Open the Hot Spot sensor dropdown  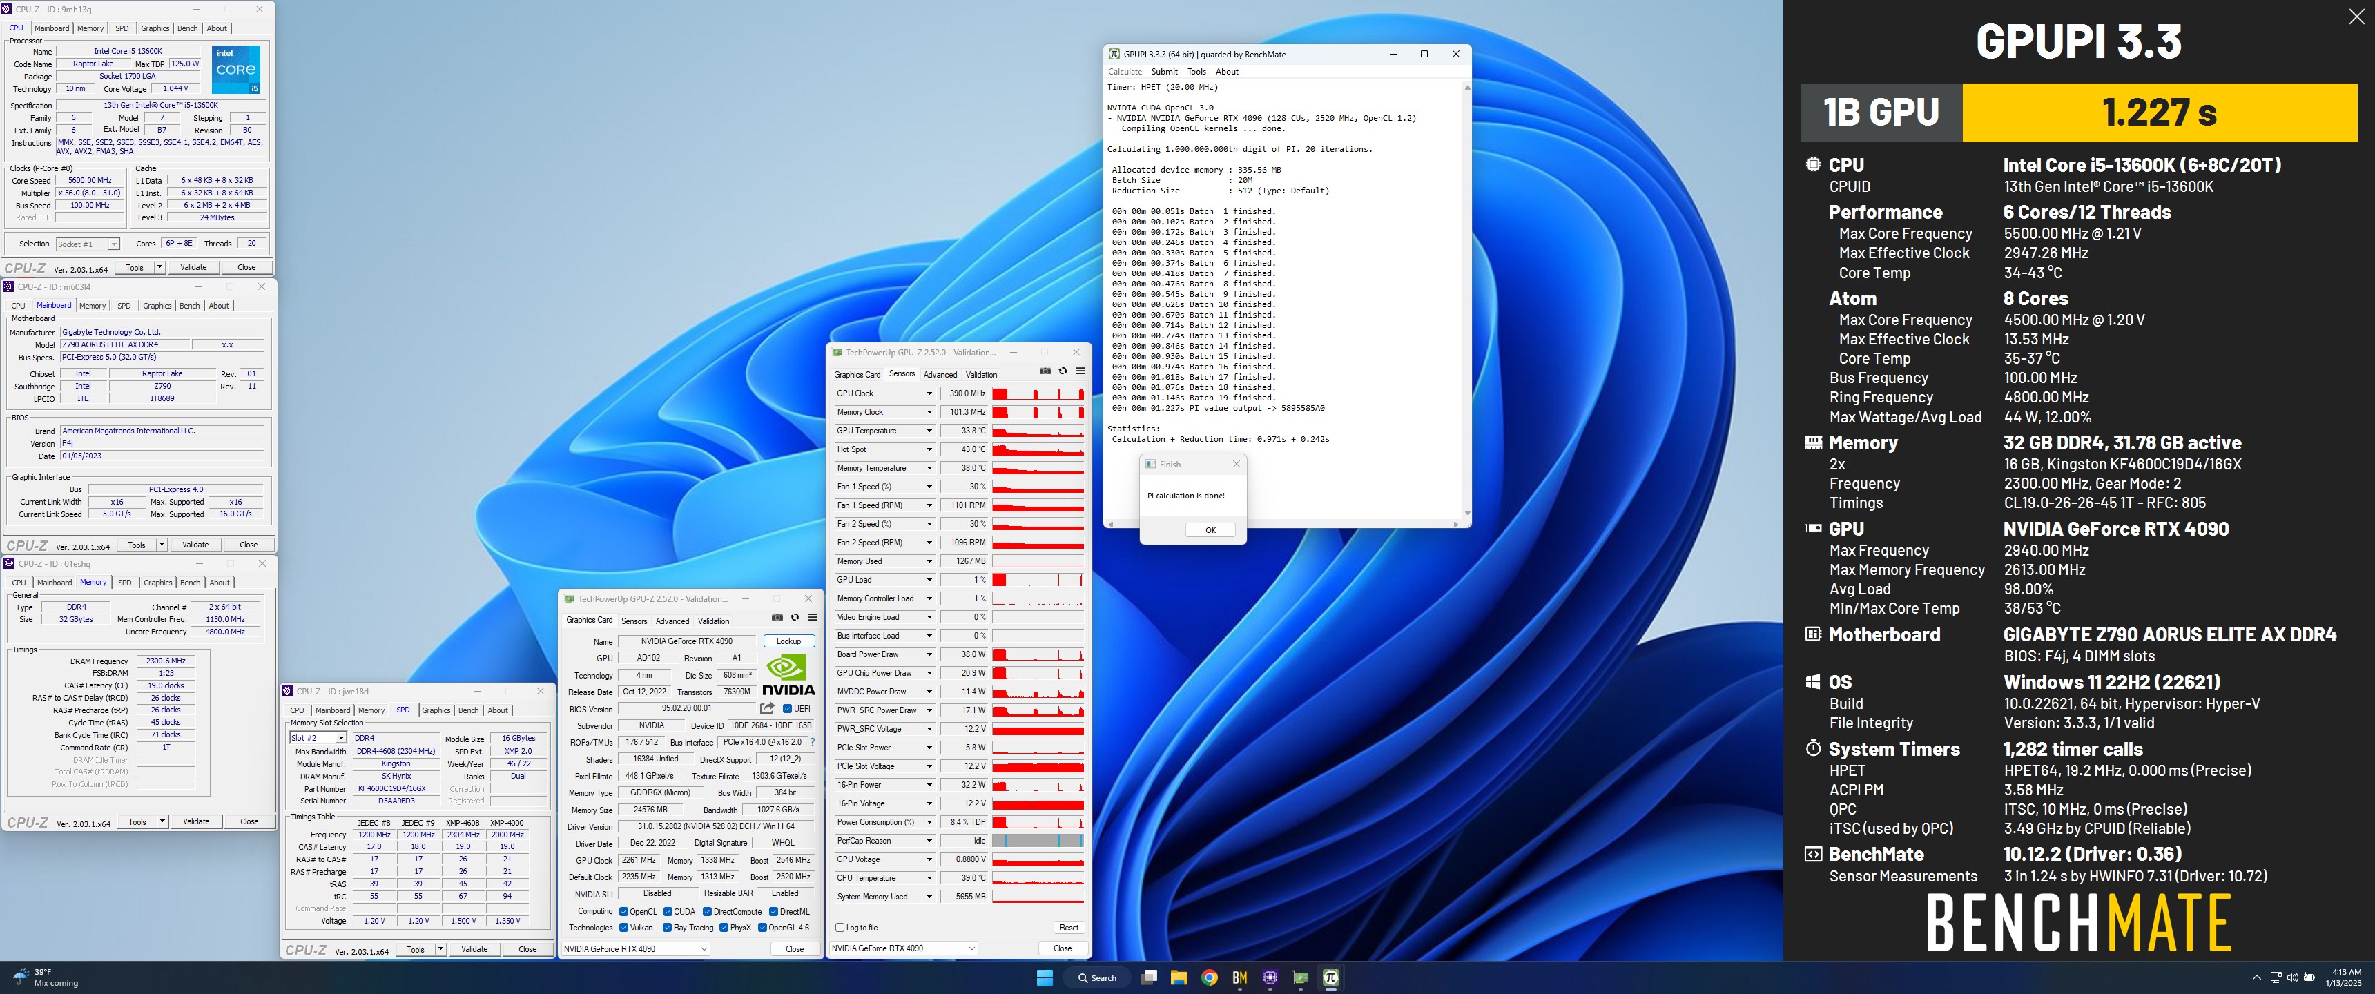[929, 449]
